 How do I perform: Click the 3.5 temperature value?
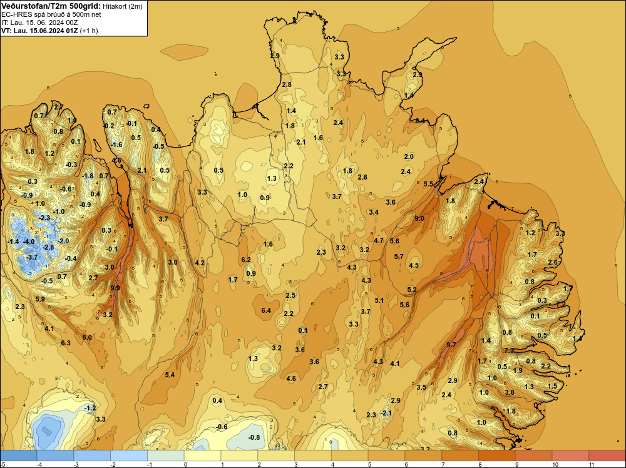tap(421, 387)
